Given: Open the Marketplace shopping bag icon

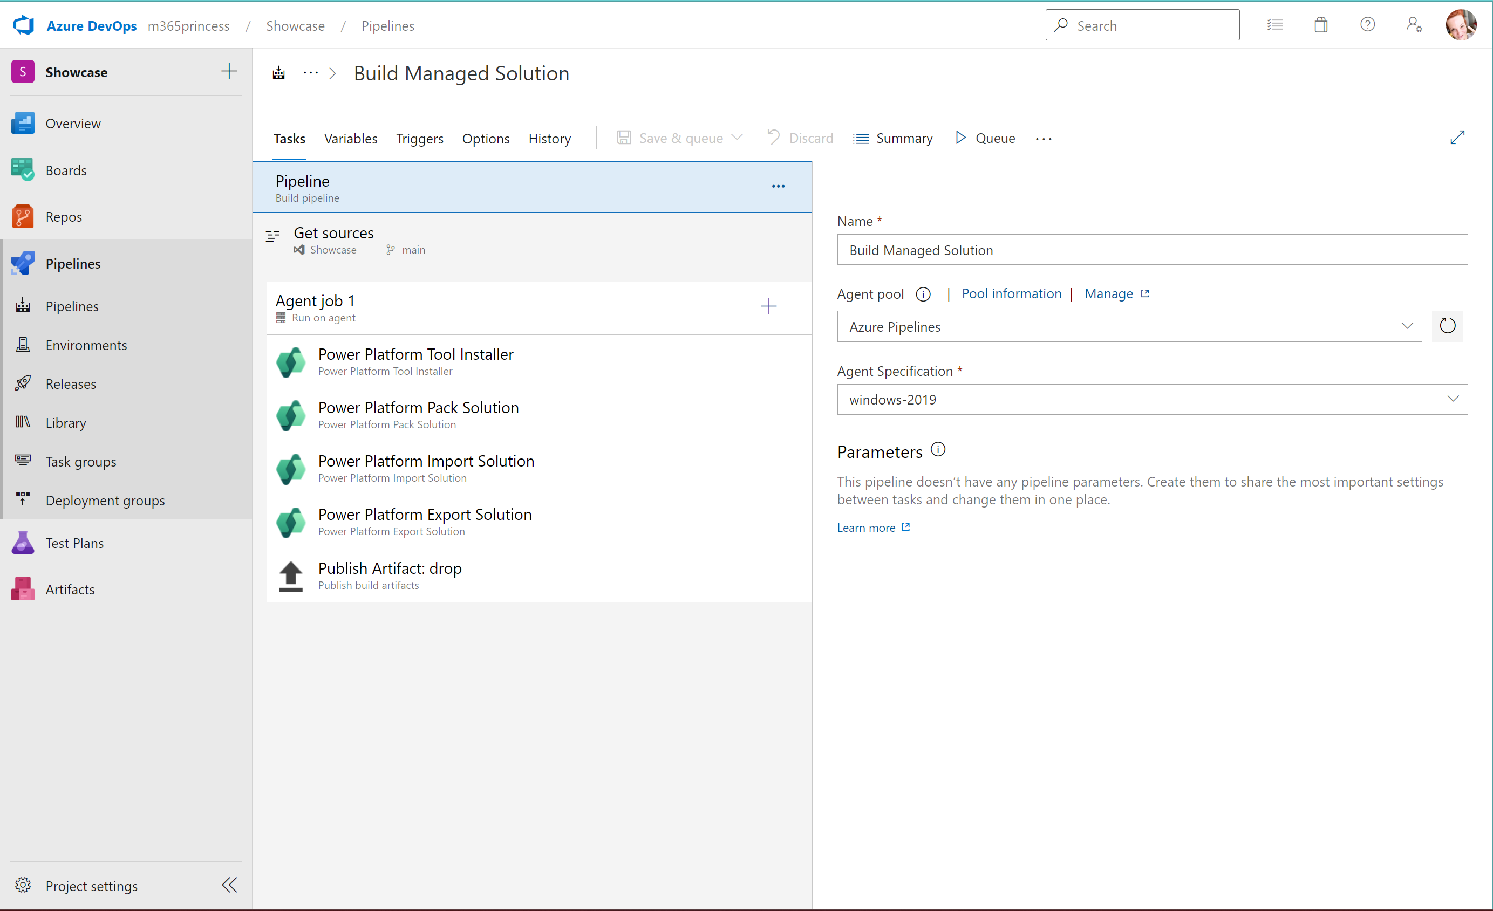Looking at the screenshot, I should tap(1321, 25).
